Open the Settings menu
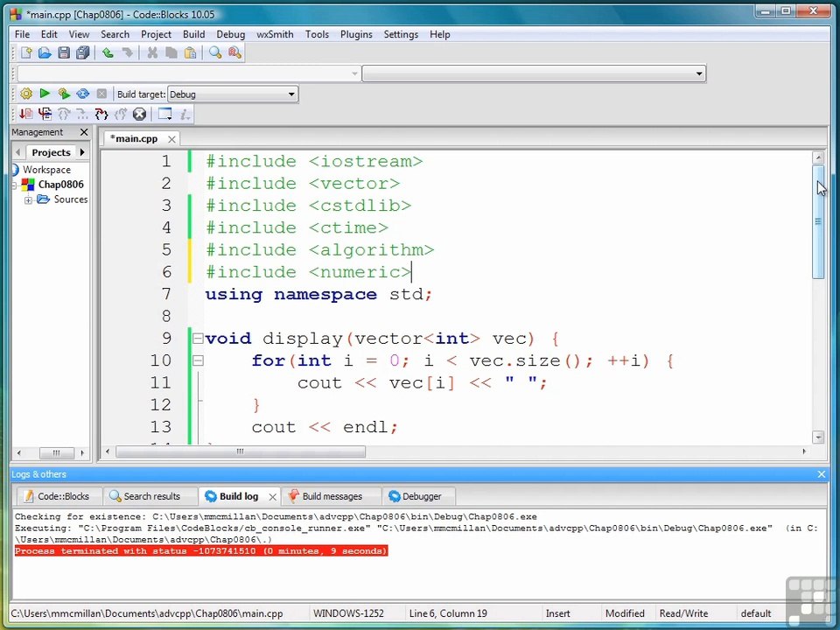 (401, 34)
